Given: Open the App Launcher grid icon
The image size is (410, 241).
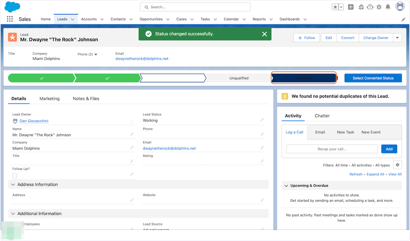Looking at the screenshot, I should 10,19.
